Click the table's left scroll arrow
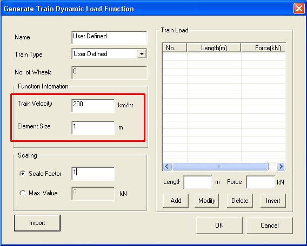This screenshot has height=246, width=307. (x=167, y=167)
